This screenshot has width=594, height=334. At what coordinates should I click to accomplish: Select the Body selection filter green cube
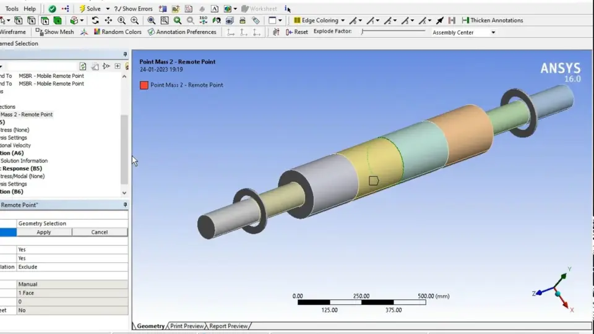(x=58, y=20)
